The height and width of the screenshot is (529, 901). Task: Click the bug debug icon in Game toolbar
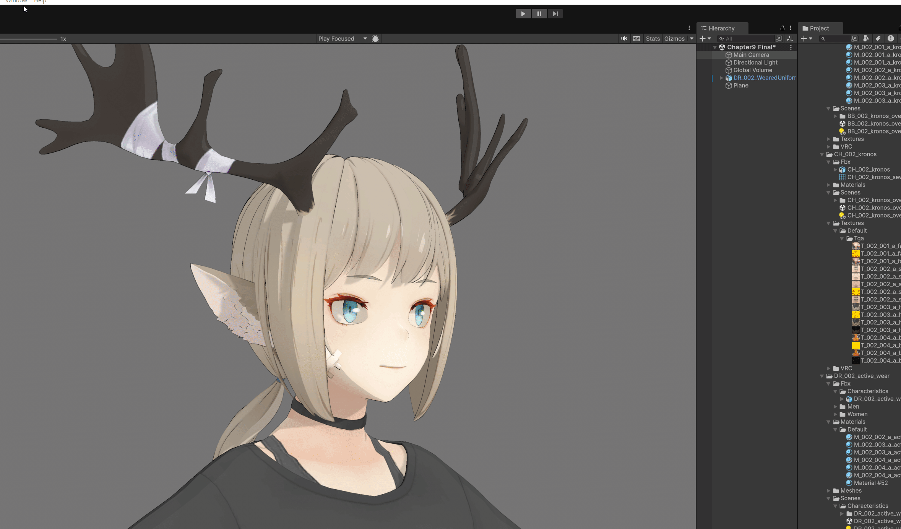pos(375,39)
